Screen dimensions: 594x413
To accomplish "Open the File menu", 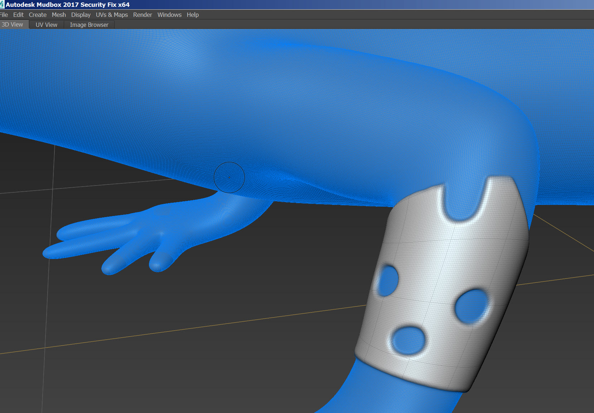I will [4, 15].
